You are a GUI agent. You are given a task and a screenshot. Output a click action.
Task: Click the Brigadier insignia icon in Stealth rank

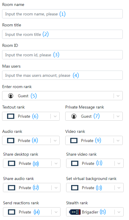tap(75, 212)
